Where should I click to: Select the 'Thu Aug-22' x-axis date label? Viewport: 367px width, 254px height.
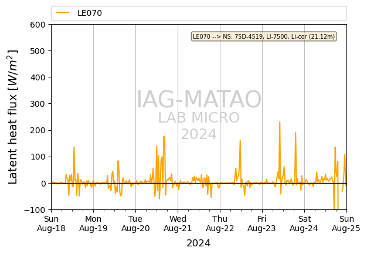coord(220,223)
